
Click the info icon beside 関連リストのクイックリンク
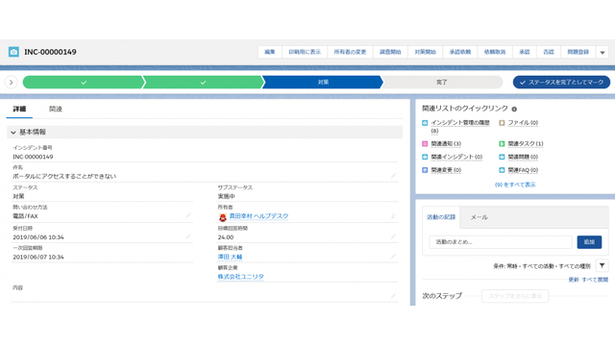pyautogui.click(x=514, y=109)
